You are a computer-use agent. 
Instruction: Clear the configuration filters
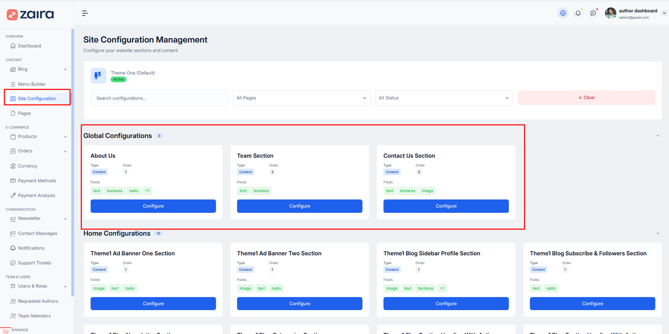coord(586,98)
